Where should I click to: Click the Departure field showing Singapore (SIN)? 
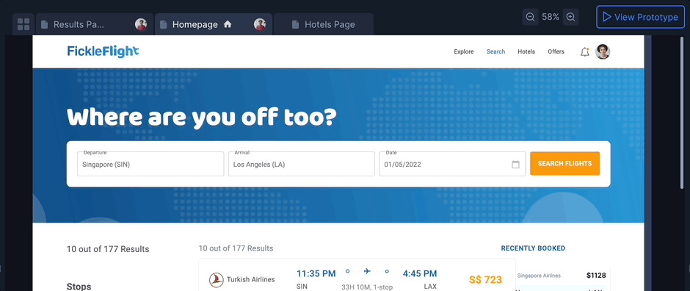[150, 164]
